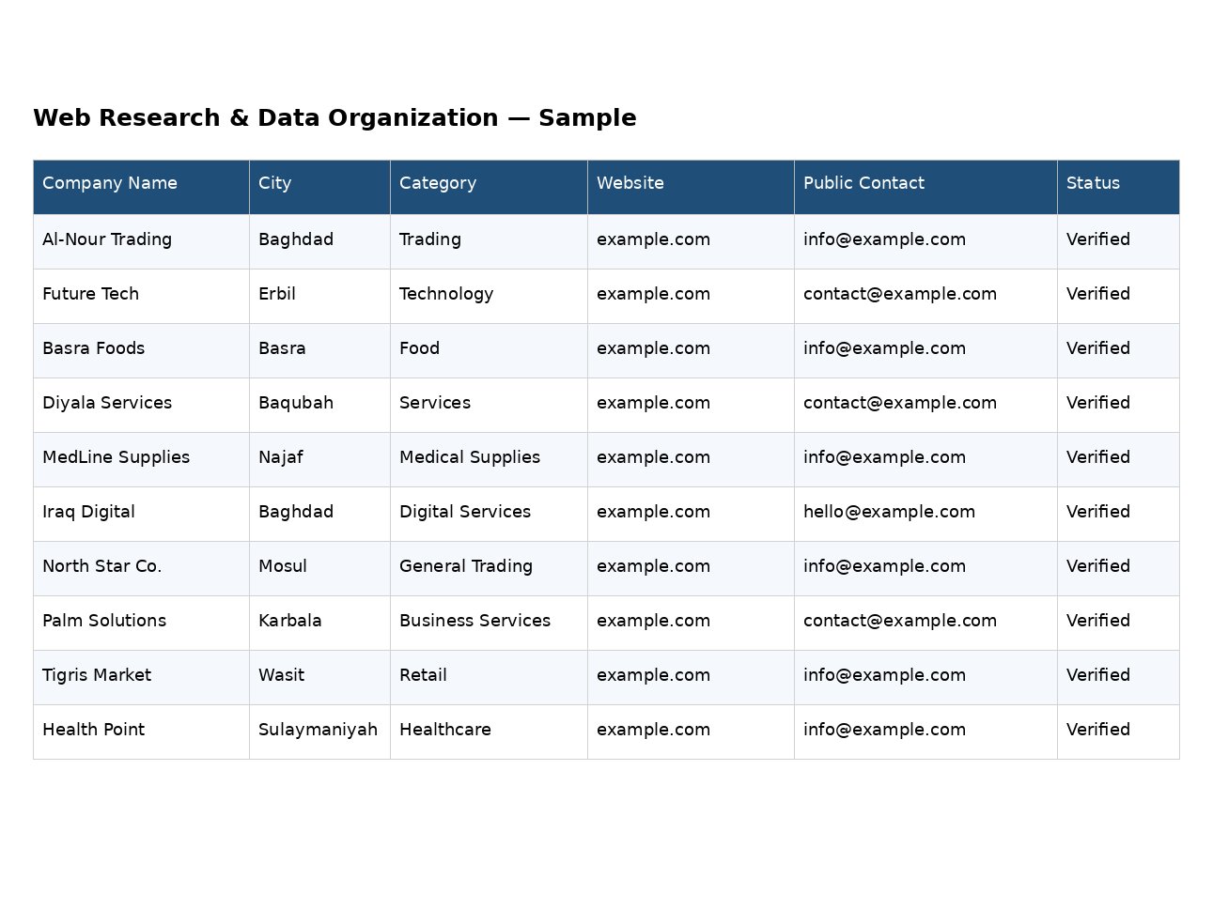The image size is (1213, 909).
Task: Select the Website column header
Action: (691, 187)
